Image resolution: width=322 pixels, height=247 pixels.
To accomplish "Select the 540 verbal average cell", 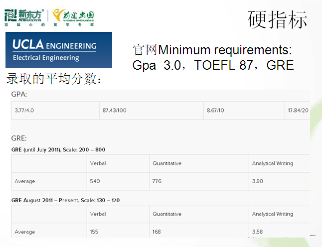I will coord(118,181).
